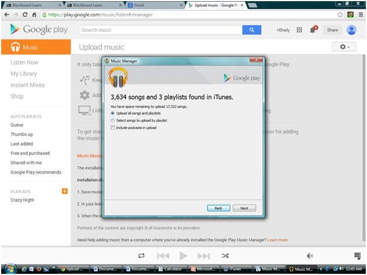
Task: Select Upload all songs and playlists option
Action: 136,113
